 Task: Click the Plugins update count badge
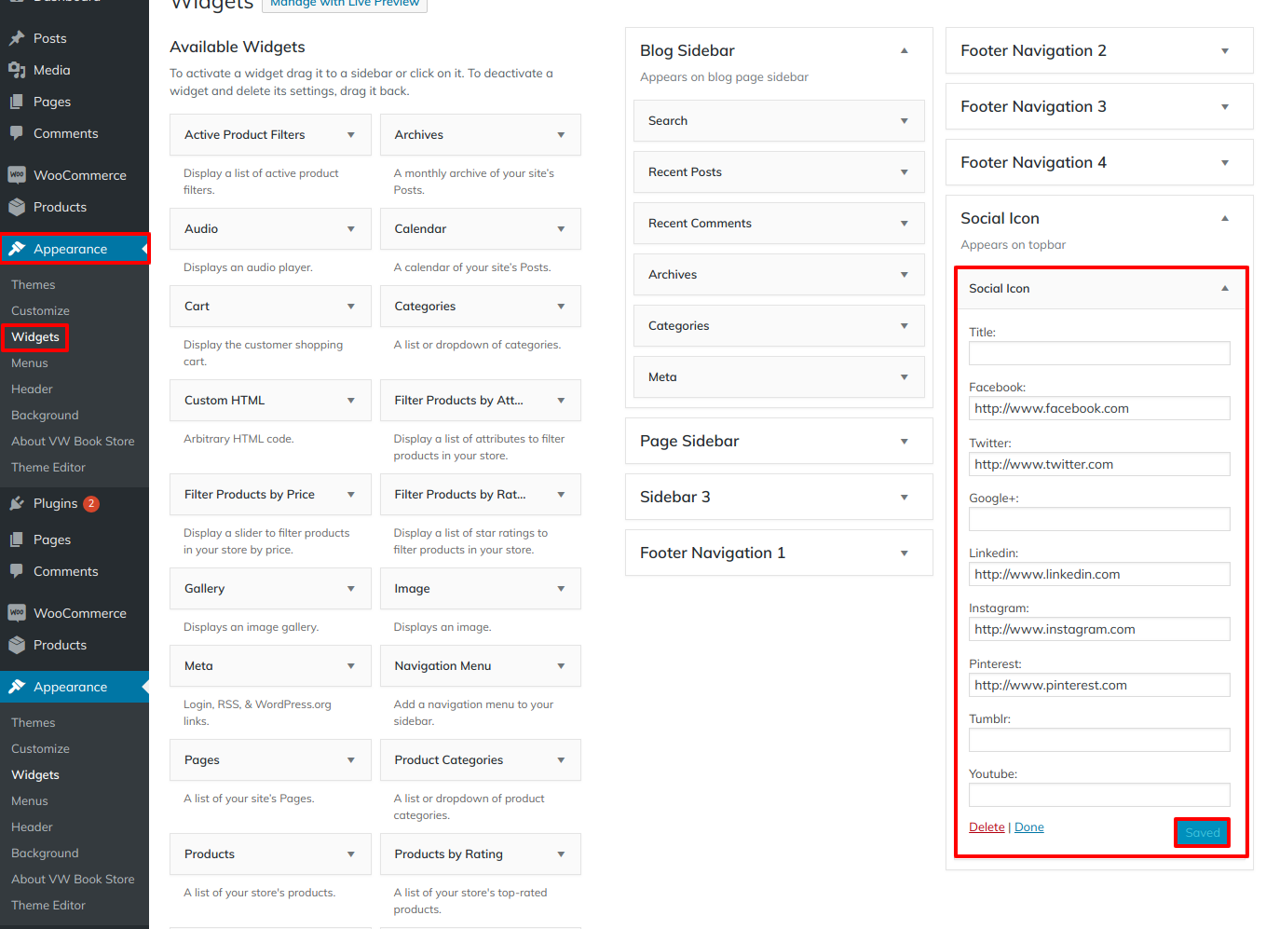[x=91, y=503]
